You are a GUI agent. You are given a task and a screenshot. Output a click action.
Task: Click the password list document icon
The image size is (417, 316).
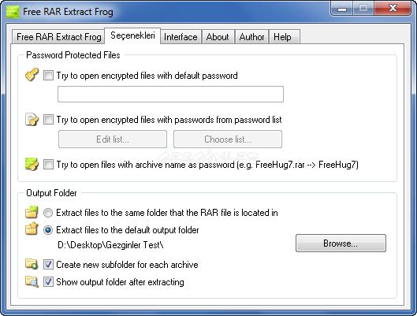[32, 119]
